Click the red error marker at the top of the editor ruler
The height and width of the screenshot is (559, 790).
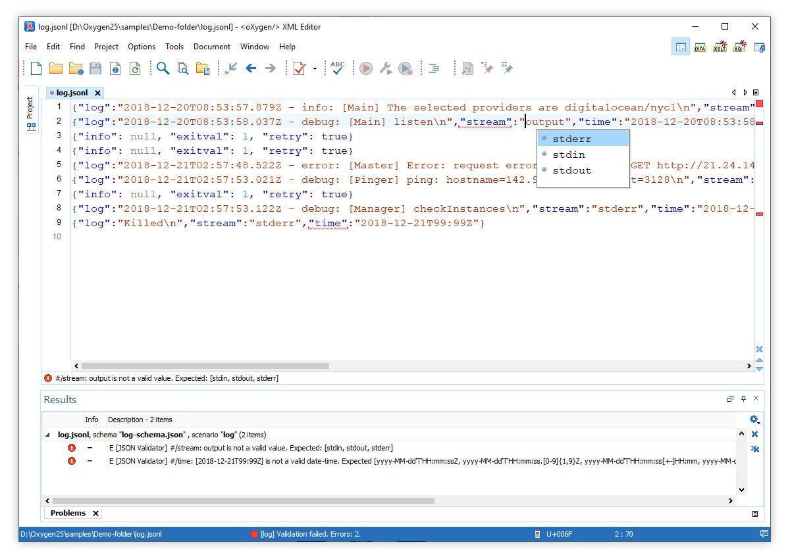[x=759, y=103]
